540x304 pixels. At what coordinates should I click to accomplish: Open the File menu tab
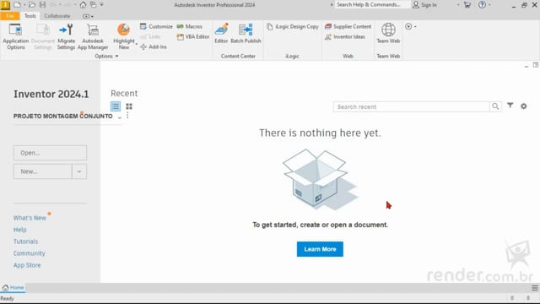(x=10, y=16)
